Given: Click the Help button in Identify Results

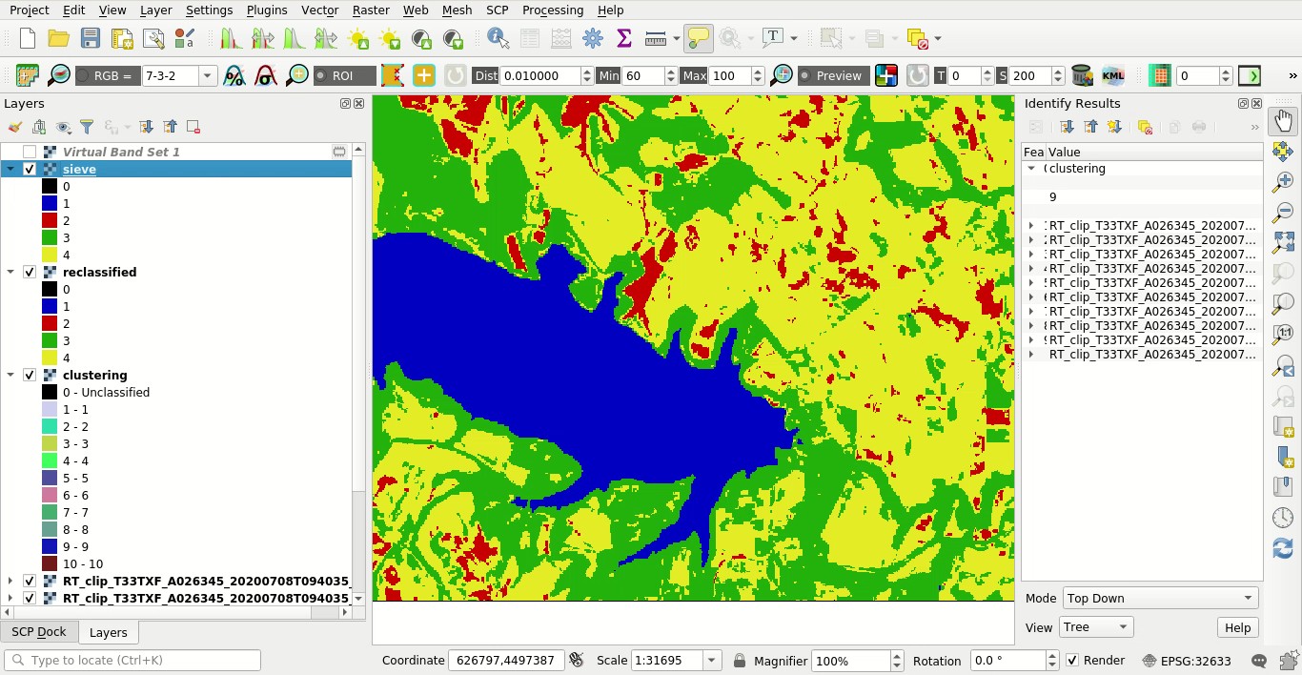Looking at the screenshot, I should coord(1237,627).
